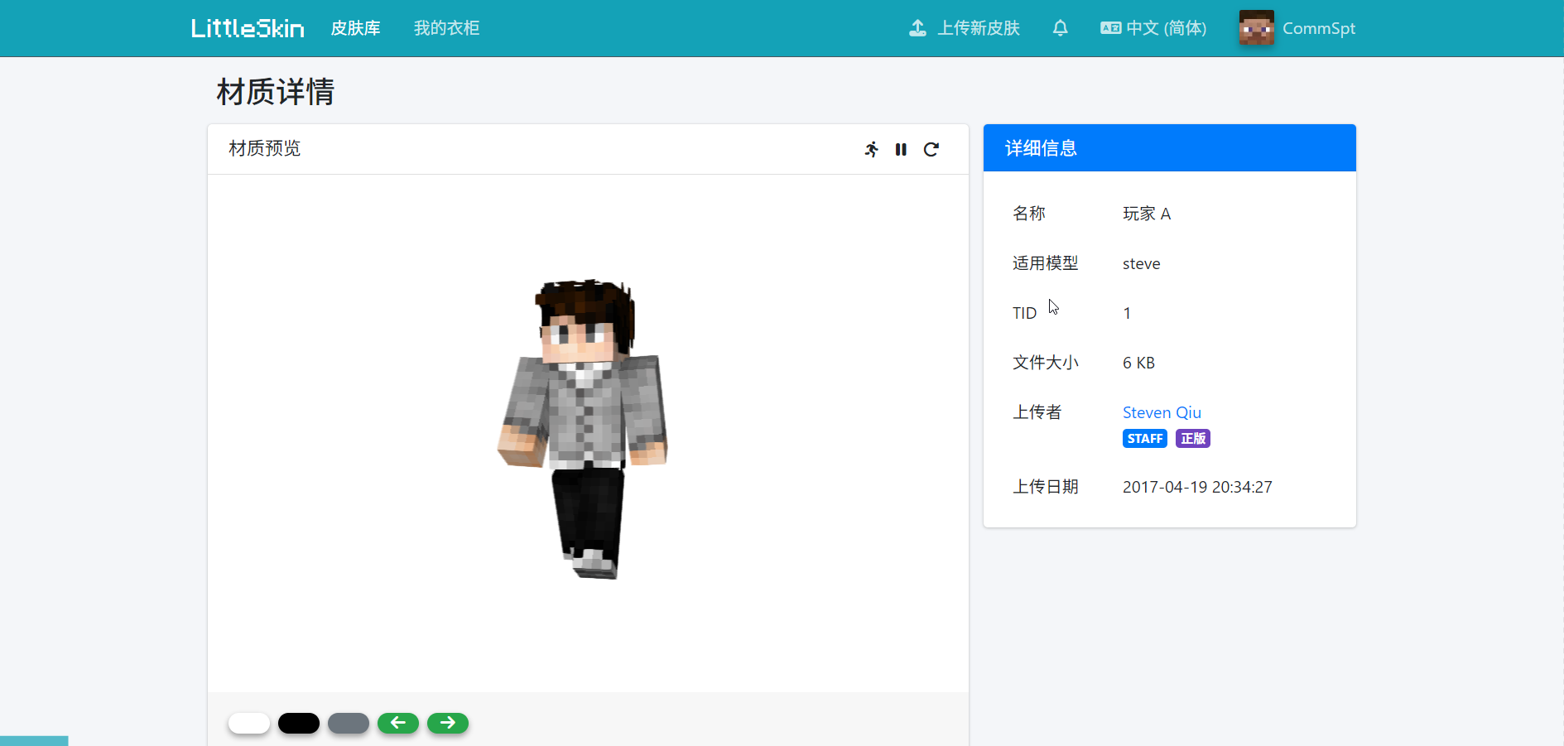This screenshot has width=1564, height=746.
Task: Set preview background to white
Action: (249, 723)
